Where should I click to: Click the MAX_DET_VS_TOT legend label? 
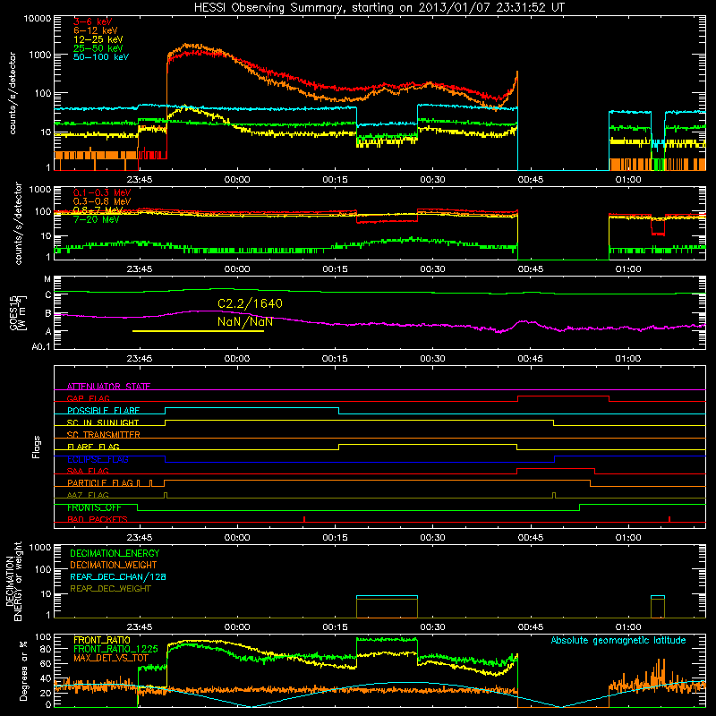[x=111, y=658]
